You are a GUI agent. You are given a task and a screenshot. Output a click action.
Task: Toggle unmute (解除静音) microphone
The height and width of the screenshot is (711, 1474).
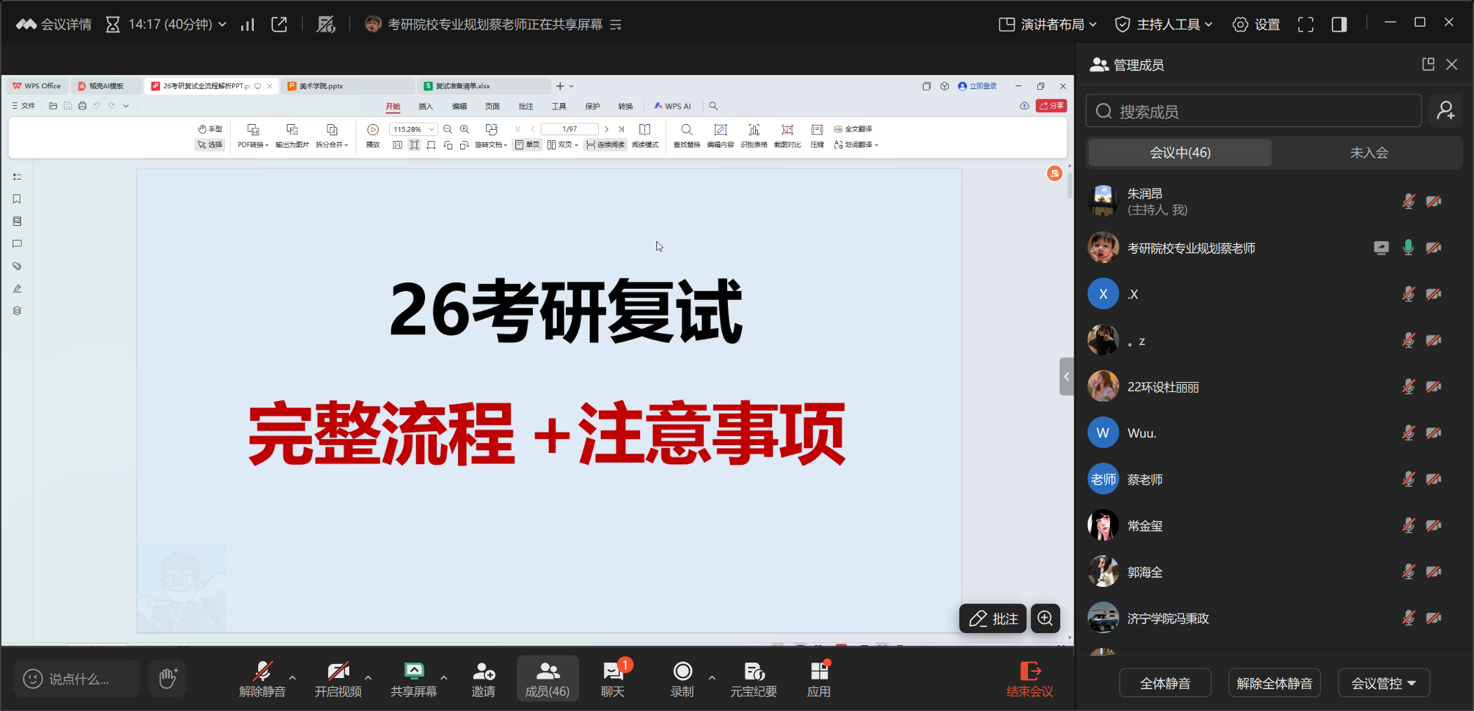pos(262,678)
